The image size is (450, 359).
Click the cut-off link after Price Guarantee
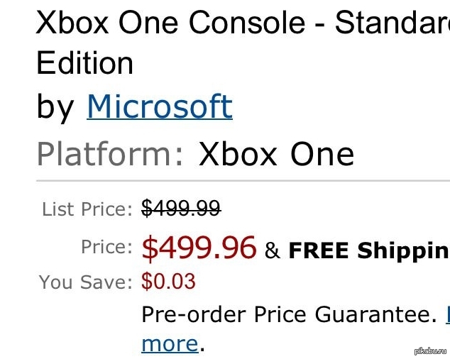(447, 313)
